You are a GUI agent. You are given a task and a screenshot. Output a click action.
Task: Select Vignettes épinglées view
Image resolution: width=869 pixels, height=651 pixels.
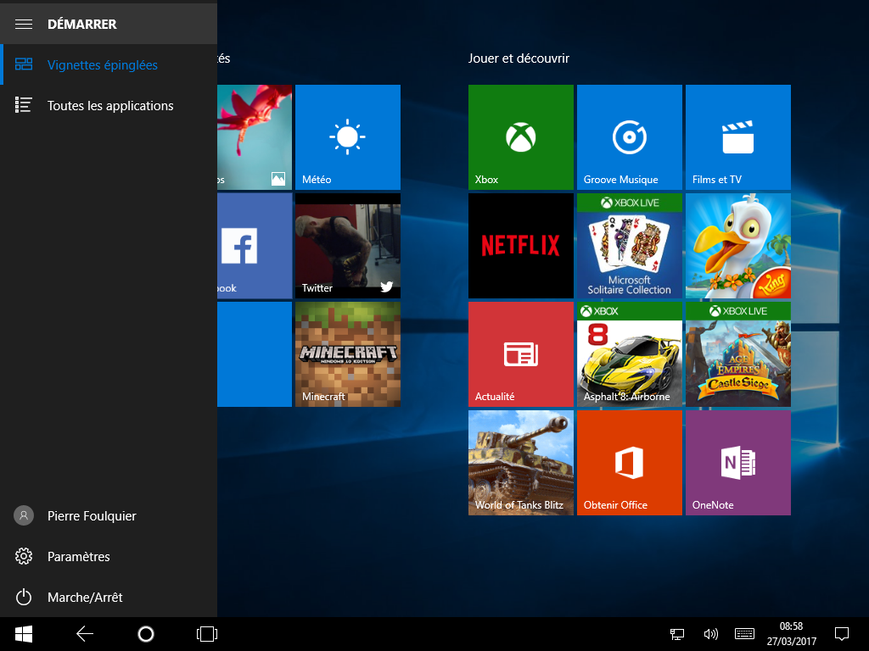(102, 65)
